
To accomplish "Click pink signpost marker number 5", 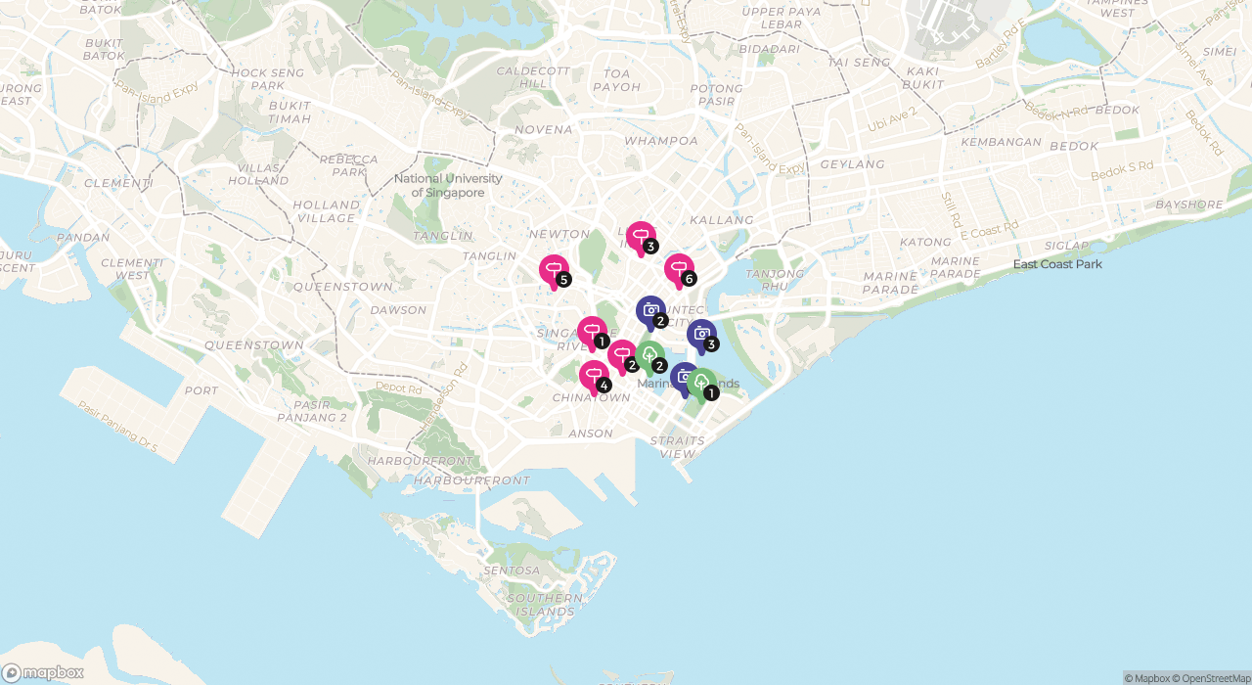I will 553,269.
